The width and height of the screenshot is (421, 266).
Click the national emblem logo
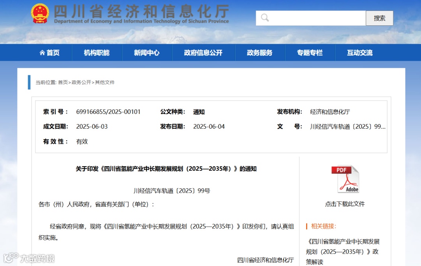pyautogui.click(x=40, y=13)
